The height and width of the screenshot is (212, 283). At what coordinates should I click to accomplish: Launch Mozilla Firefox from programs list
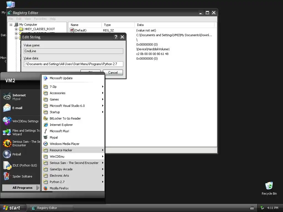pyautogui.click(x=73, y=188)
